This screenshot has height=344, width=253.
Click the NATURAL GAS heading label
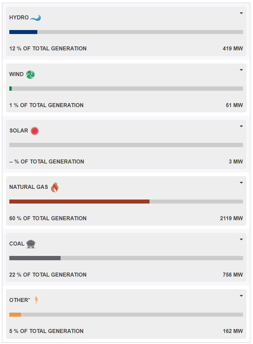pos(29,187)
